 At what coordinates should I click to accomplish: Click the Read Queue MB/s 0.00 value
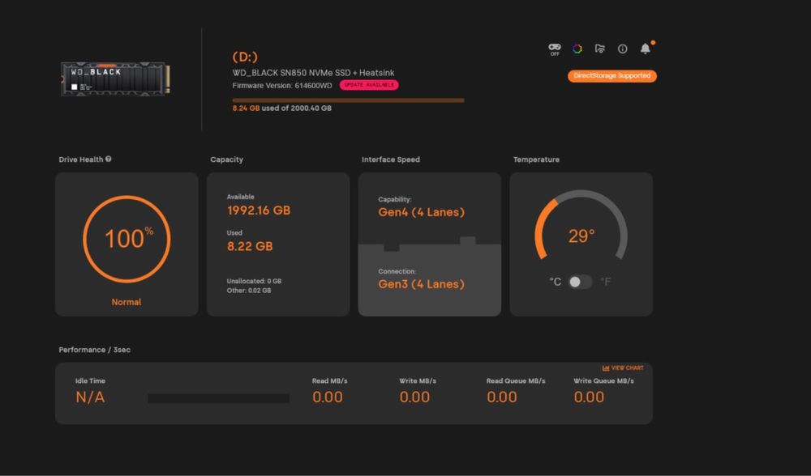(x=502, y=397)
